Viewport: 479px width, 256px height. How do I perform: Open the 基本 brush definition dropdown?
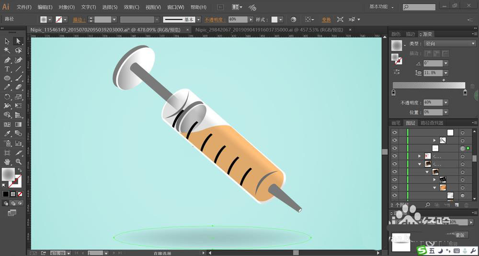[x=199, y=20]
